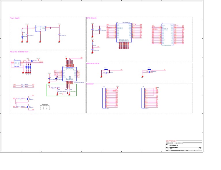This screenshot has height=170, width=221.
Task: Select the Micro USB 5V&USB-UART section label
Action: 19,52
